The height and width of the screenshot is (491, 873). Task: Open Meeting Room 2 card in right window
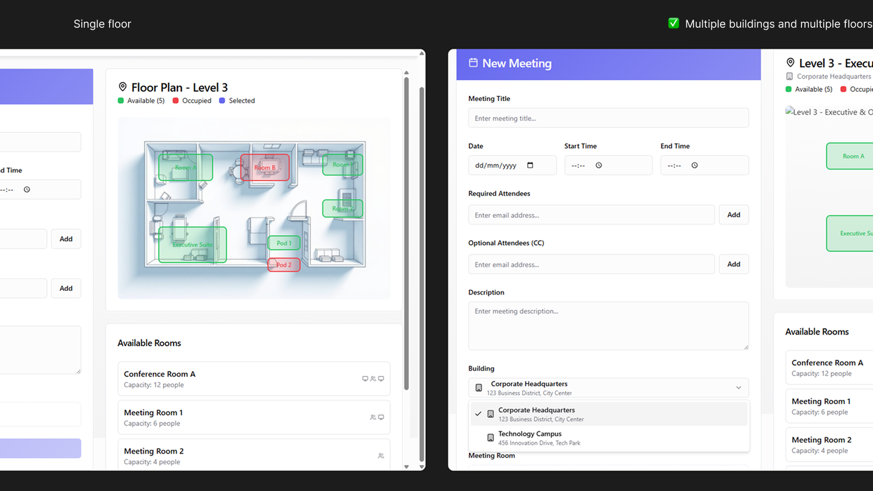pyautogui.click(x=829, y=445)
